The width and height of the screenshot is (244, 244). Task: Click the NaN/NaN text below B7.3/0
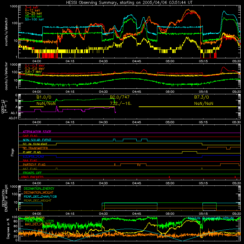tap(203, 103)
